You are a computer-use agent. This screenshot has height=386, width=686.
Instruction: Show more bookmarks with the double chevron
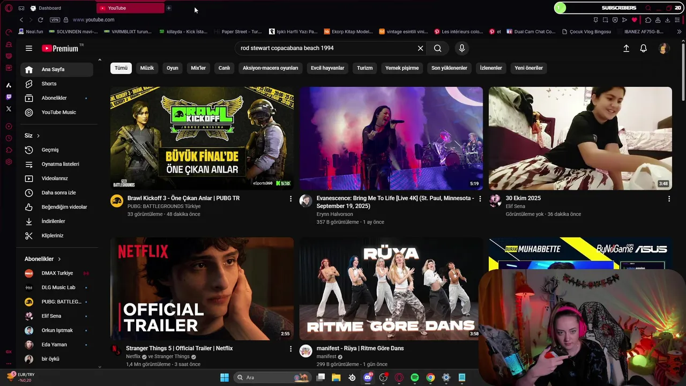click(680, 32)
